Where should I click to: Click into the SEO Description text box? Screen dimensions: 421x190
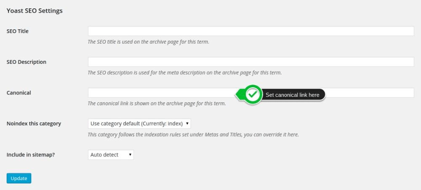click(x=251, y=62)
